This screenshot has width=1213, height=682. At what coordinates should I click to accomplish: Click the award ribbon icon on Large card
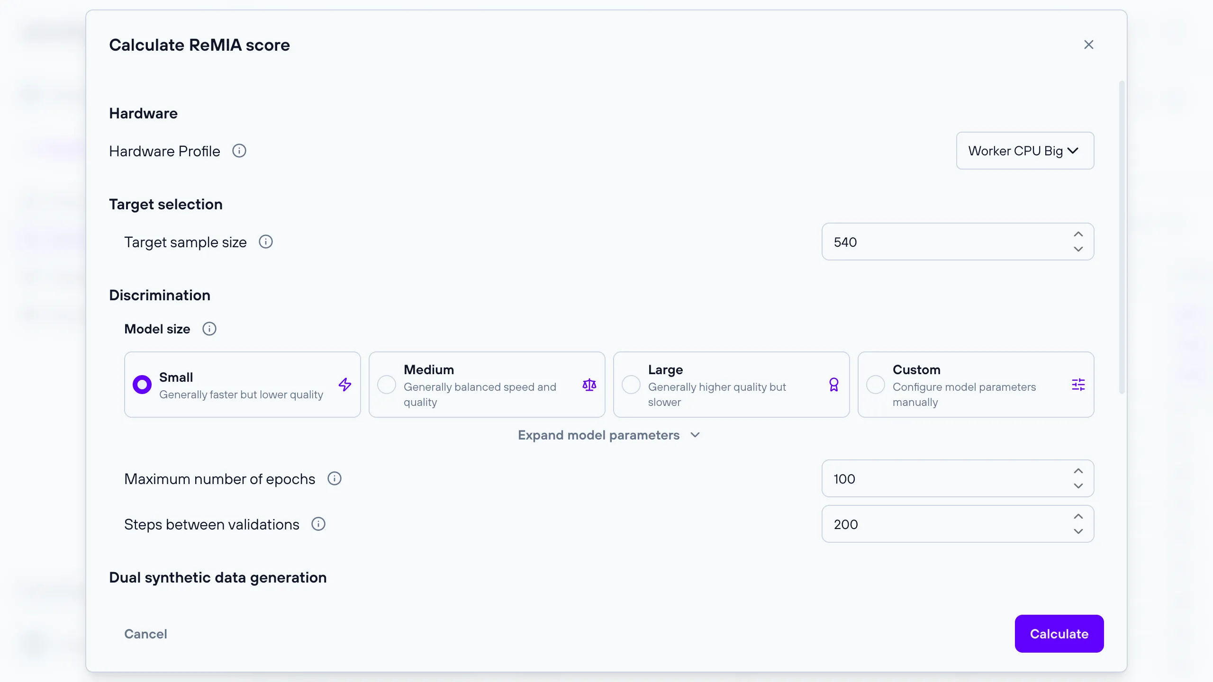click(834, 385)
